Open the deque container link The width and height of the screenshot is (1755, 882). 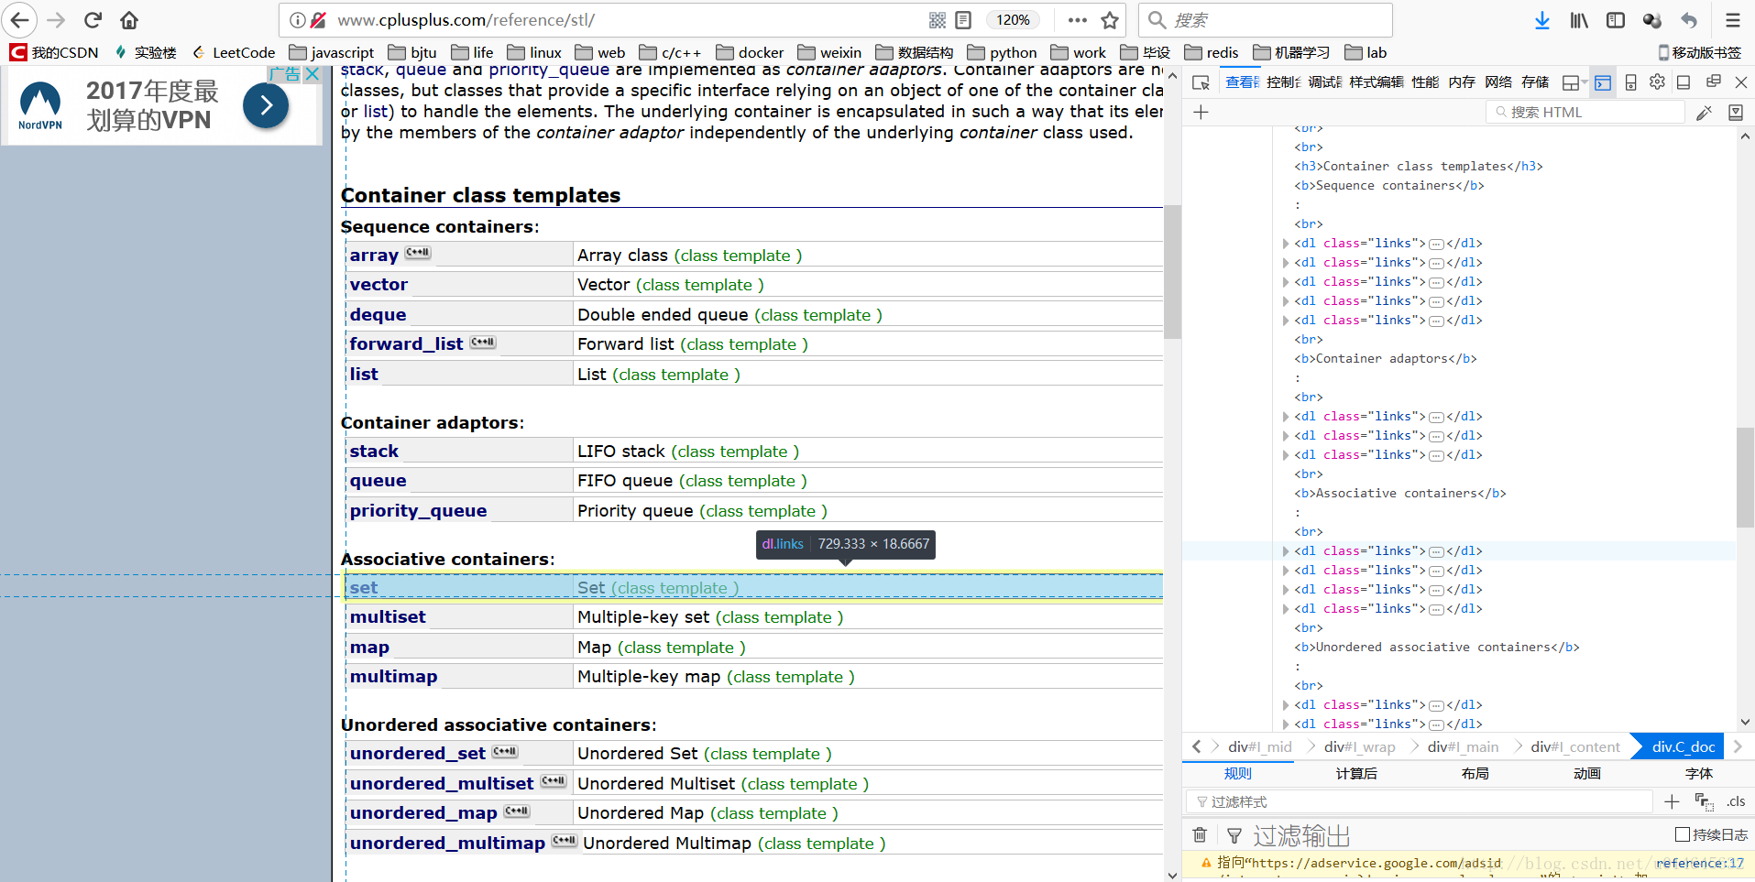coord(378,315)
